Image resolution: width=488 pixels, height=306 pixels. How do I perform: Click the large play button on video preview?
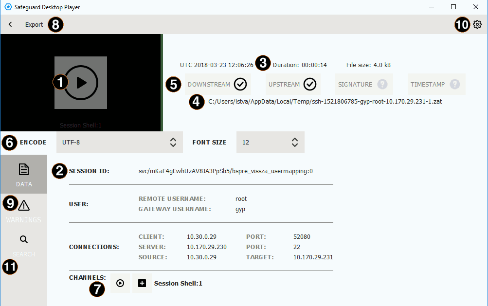81,83
